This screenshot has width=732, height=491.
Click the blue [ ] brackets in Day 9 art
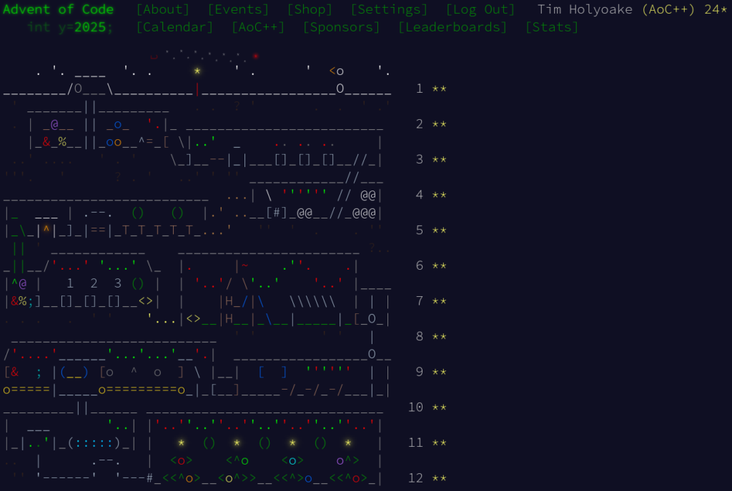(272, 373)
